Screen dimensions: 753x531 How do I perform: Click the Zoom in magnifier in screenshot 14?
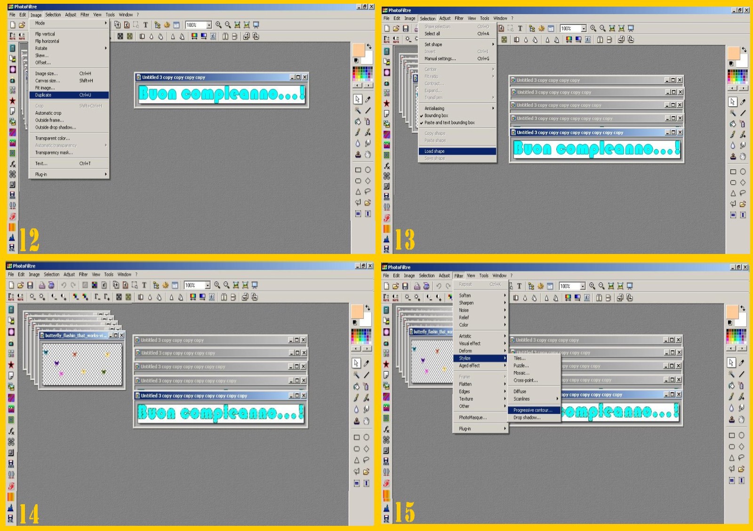pos(217,285)
